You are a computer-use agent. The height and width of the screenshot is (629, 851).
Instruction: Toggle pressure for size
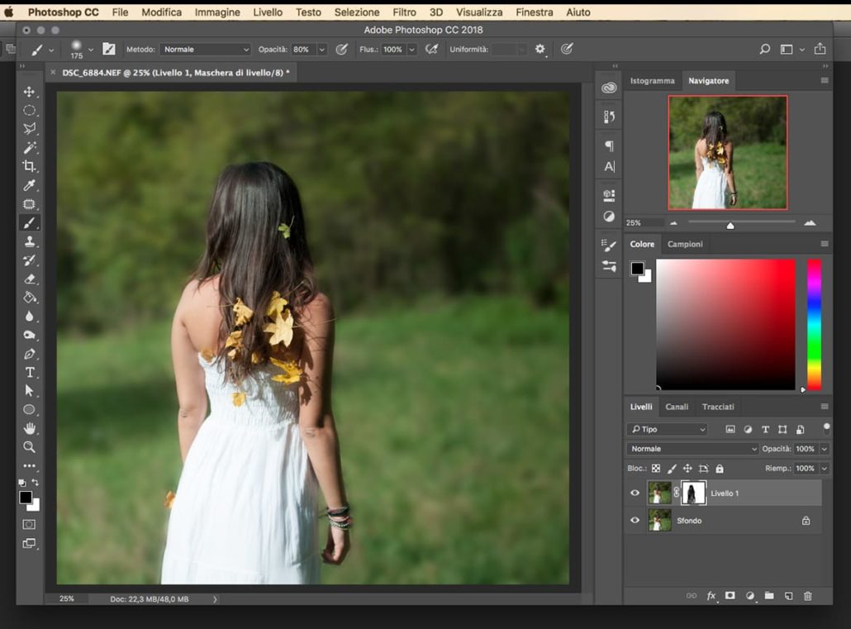(567, 50)
